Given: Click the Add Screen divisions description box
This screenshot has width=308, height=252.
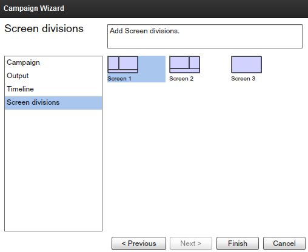Looking at the screenshot, I should coord(205,36).
